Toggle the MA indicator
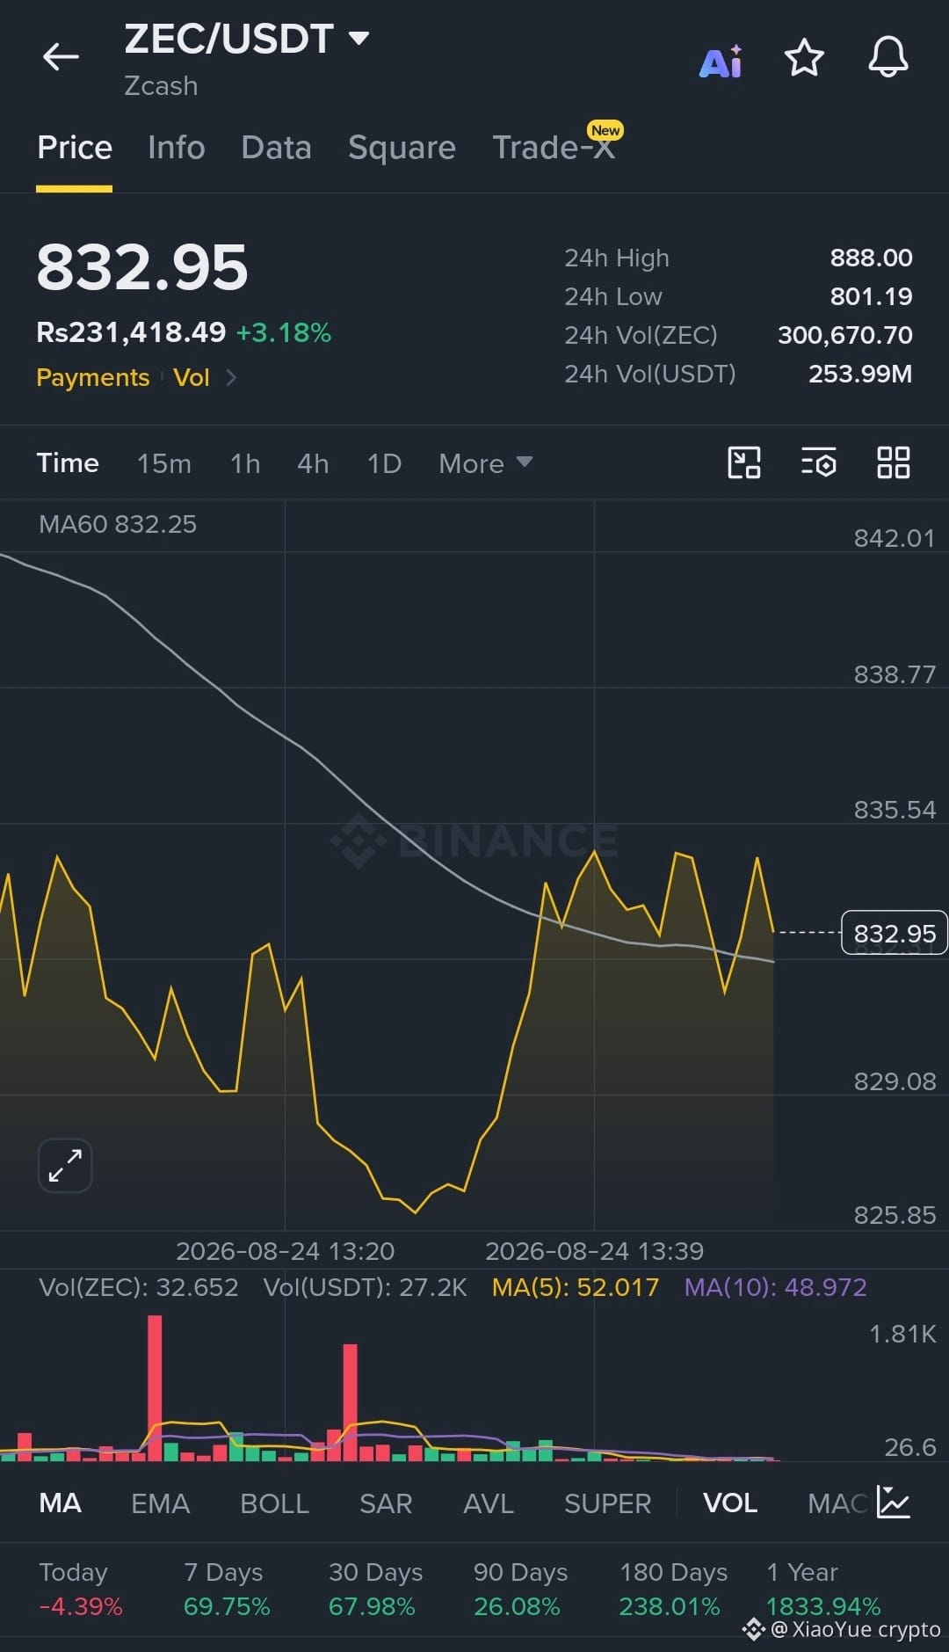 pos(61,1503)
